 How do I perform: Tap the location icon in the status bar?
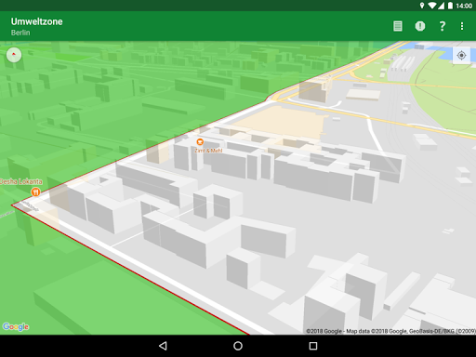pos(422,6)
